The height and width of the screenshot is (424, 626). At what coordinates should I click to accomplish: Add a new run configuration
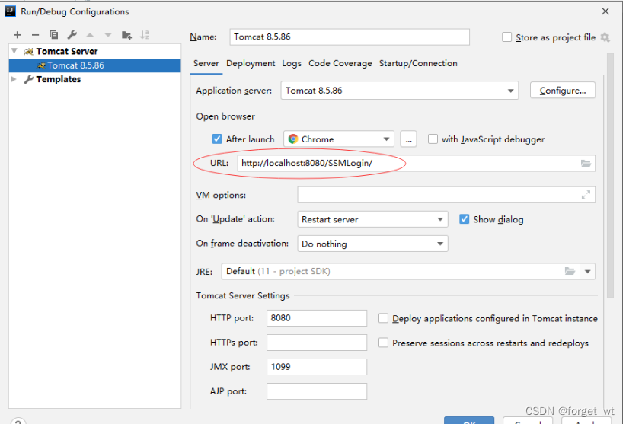(18, 35)
